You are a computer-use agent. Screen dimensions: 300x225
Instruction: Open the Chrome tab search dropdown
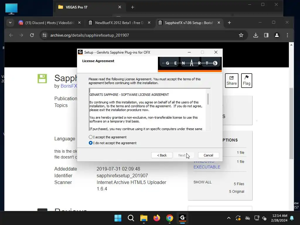pyautogui.click(x=10, y=23)
